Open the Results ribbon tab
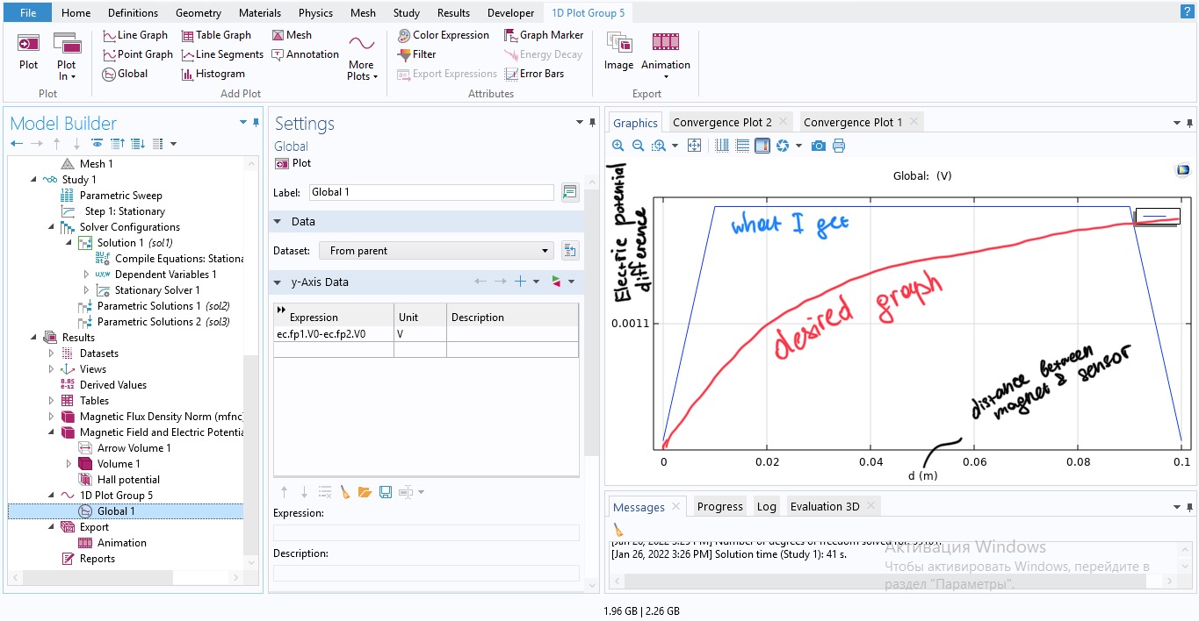1199x621 pixels. pos(453,13)
